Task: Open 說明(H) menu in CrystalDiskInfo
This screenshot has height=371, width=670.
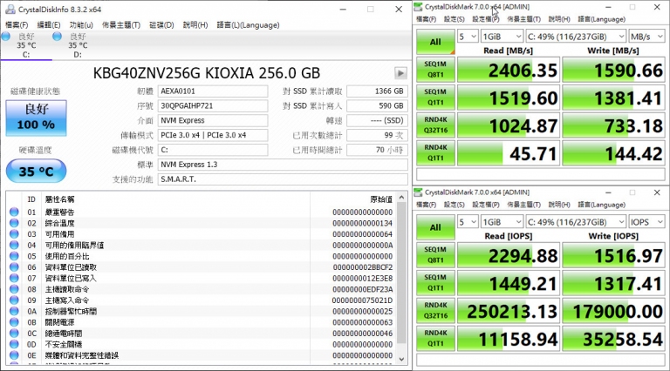Action: pyautogui.click(x=195, y=25)
